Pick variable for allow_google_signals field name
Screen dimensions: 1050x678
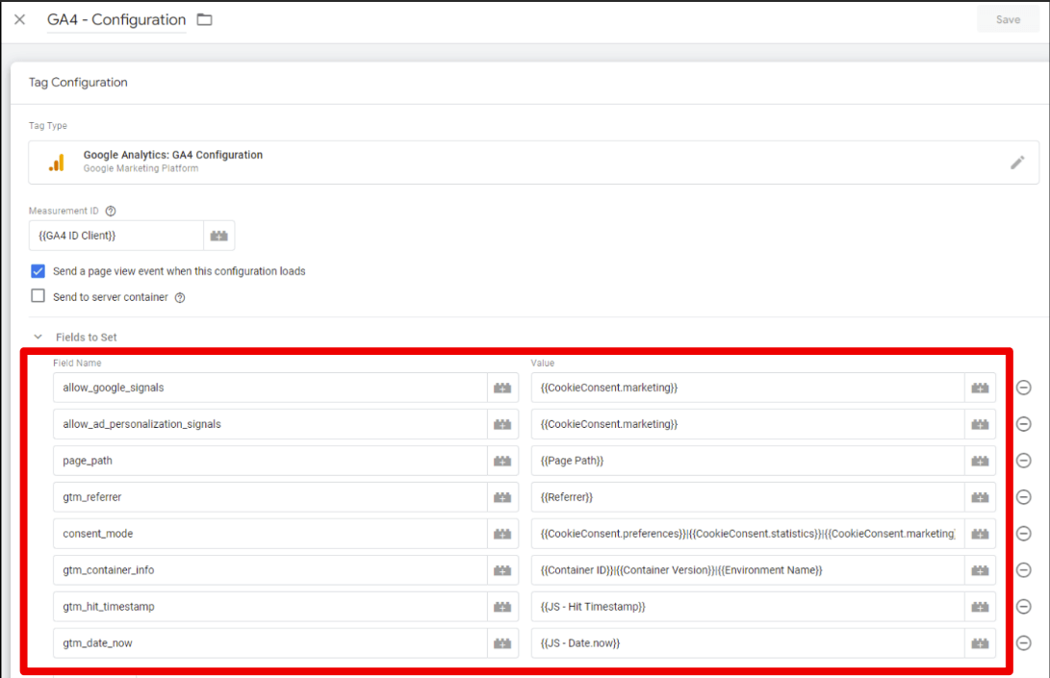[502, 388]
